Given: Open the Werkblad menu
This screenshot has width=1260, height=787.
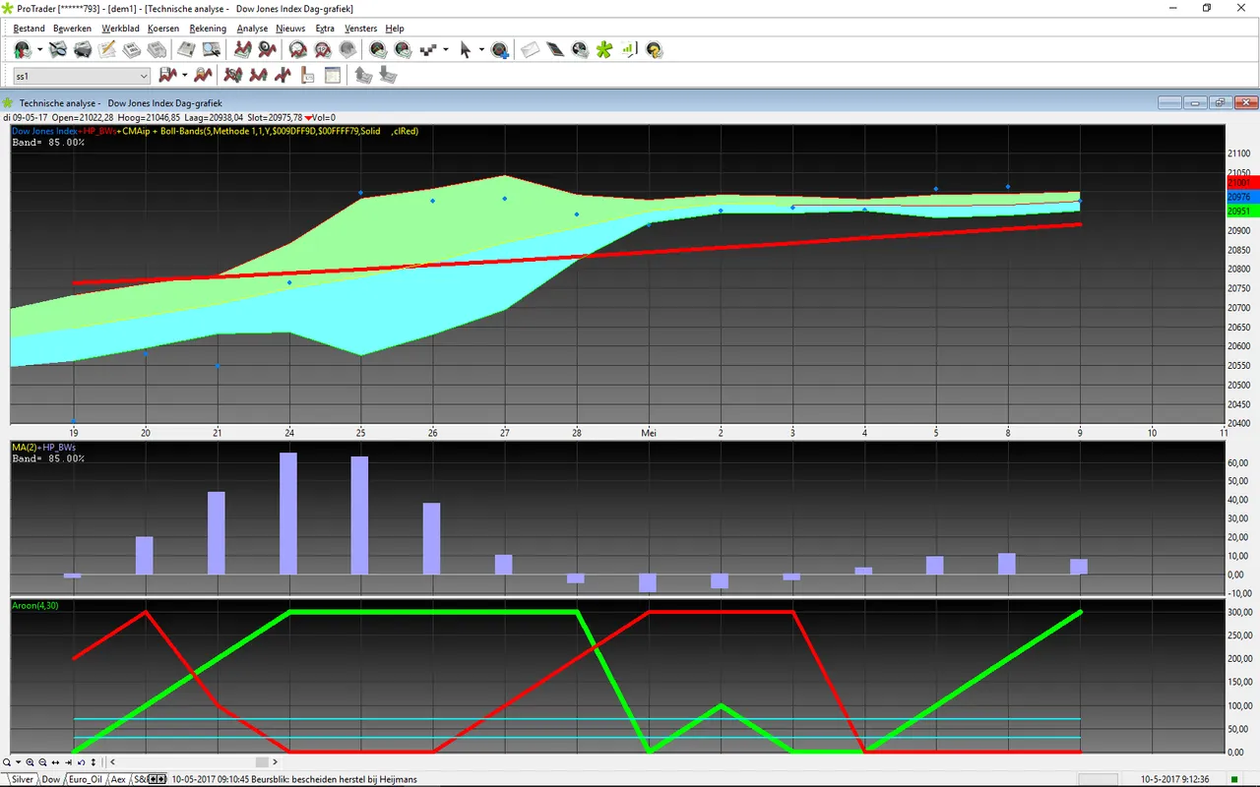Looking at the screenshot, I should click(121, 29).
